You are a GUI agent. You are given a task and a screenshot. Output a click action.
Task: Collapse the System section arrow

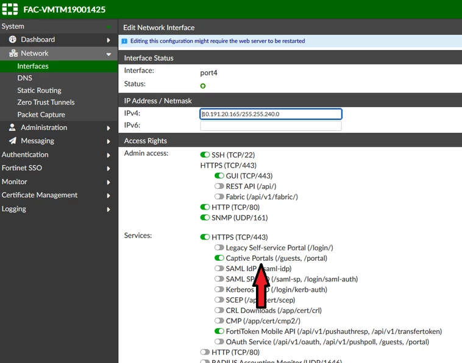[x=108, y=27]
